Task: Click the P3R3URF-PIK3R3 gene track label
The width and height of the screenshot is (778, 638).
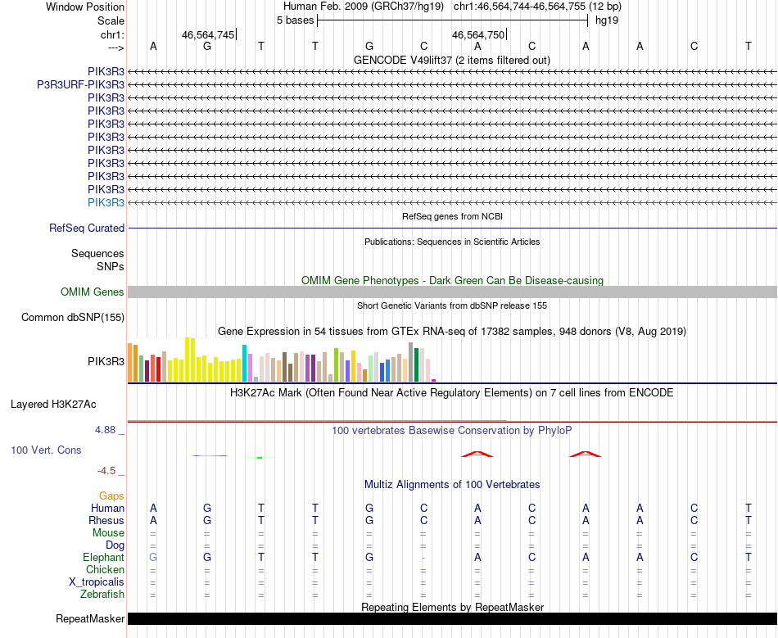Action: click(80, 85)
